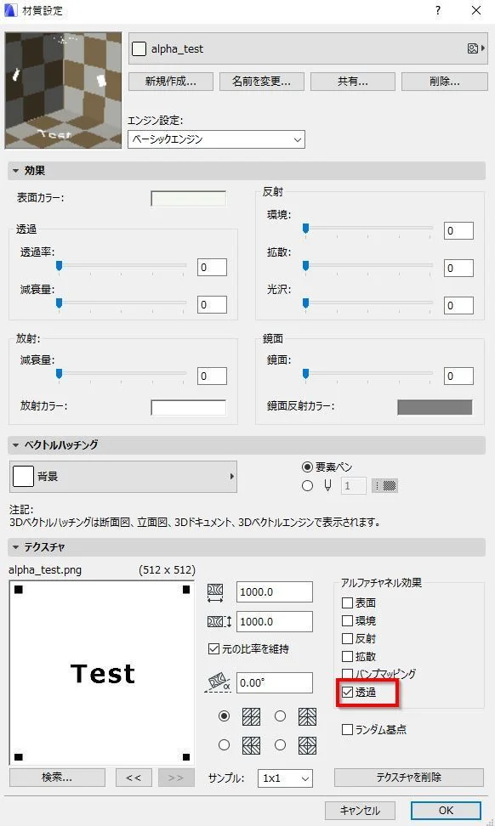This screenshot has height=826, width=495.
Task: Click the material preview thumbnail
Action: click(x=63, y=90)
